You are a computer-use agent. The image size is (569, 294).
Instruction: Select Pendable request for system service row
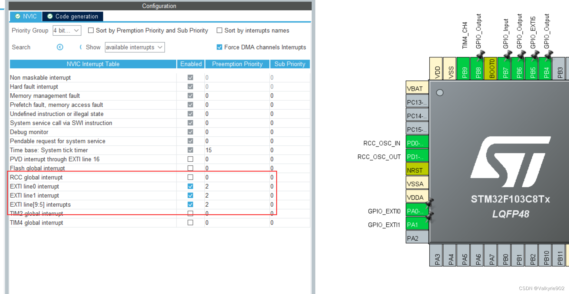coord(160,141)
